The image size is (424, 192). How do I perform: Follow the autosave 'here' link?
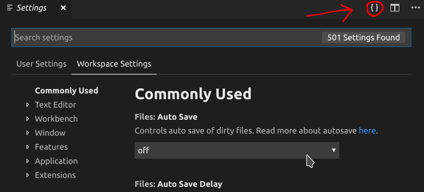(x=367, y=131)
